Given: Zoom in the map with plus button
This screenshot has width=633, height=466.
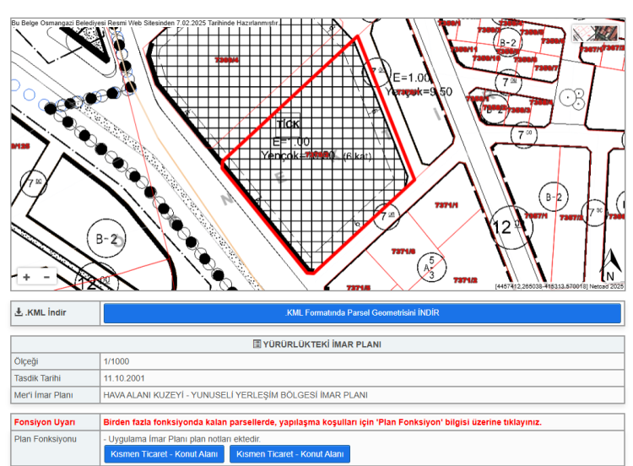Looking at the screenshot, I should [26, 277].
